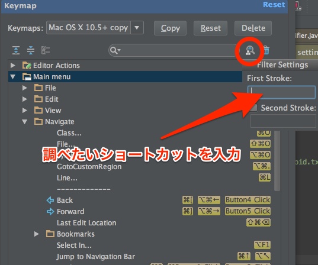Select Jump to Navigation Bar action
Screen dimensions: 318x265
(96, 257)
